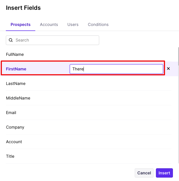Select the Conditions tab
Image resolution: width=179 pixels, height=181 pixels.
[x=98, y=25]
